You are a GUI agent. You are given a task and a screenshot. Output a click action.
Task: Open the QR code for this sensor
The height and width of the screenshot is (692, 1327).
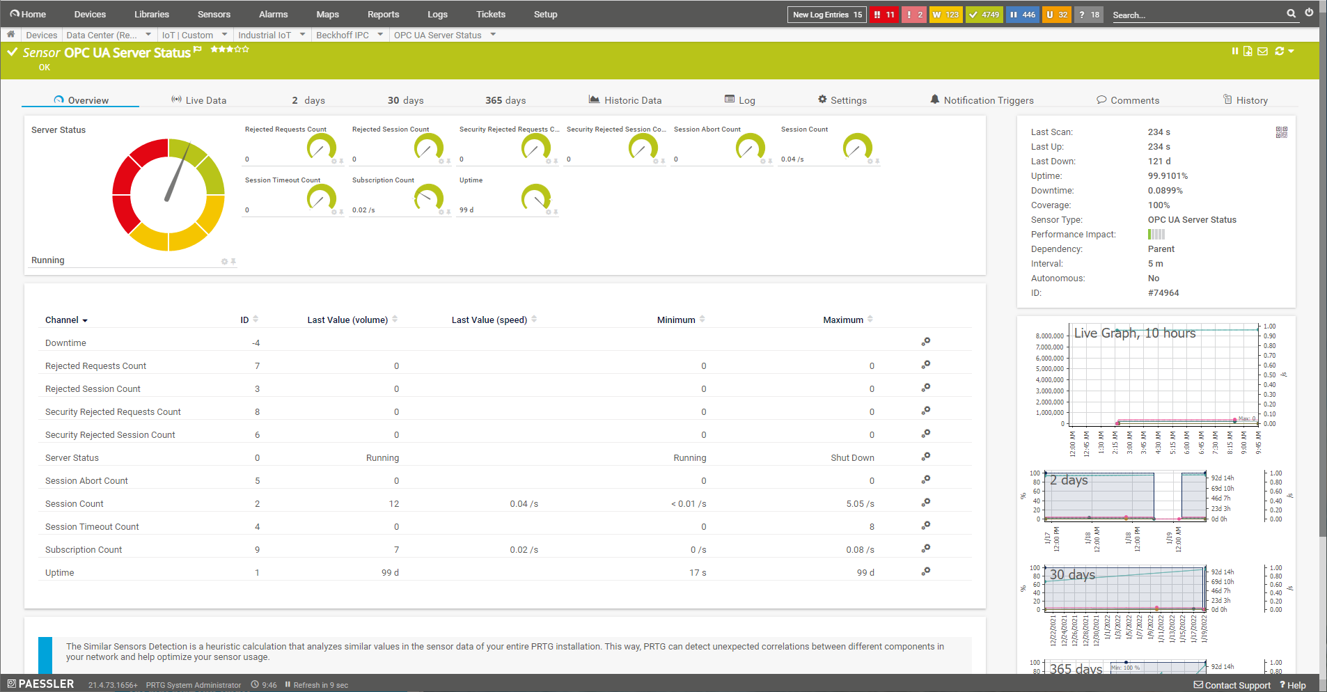click(1281, 132)
